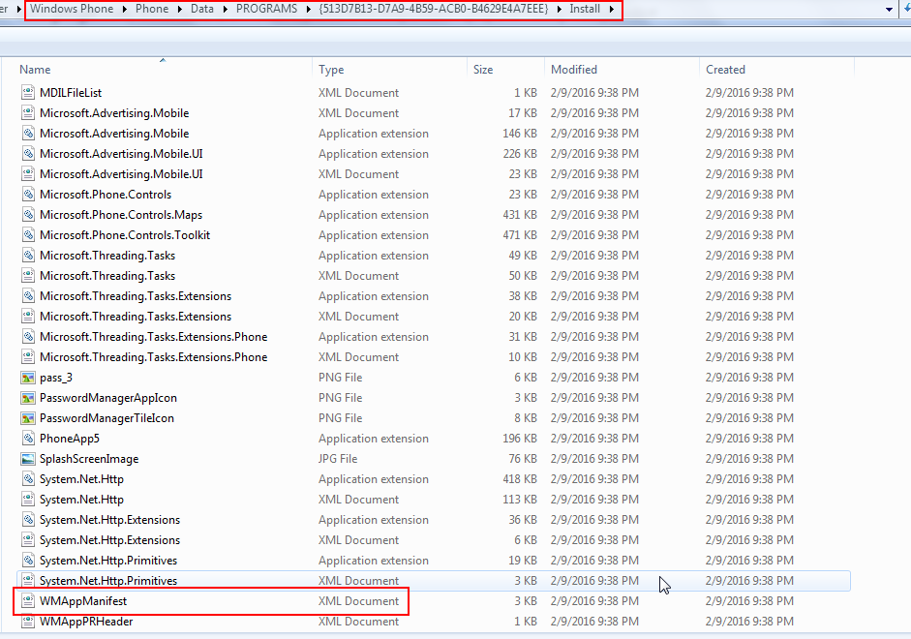911x639 pixels.
Task: Select the PasswordManagerTileIcon file name
Action: point(106,418)
